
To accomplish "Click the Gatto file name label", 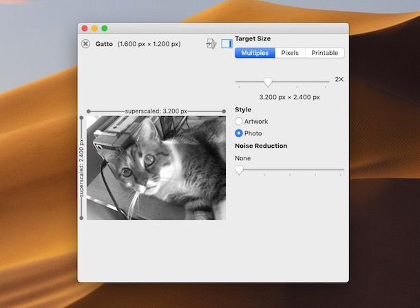I will point(104,44).
